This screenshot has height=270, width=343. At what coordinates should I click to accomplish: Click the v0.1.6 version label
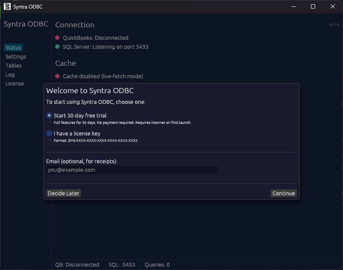click(x=334, y=25)
